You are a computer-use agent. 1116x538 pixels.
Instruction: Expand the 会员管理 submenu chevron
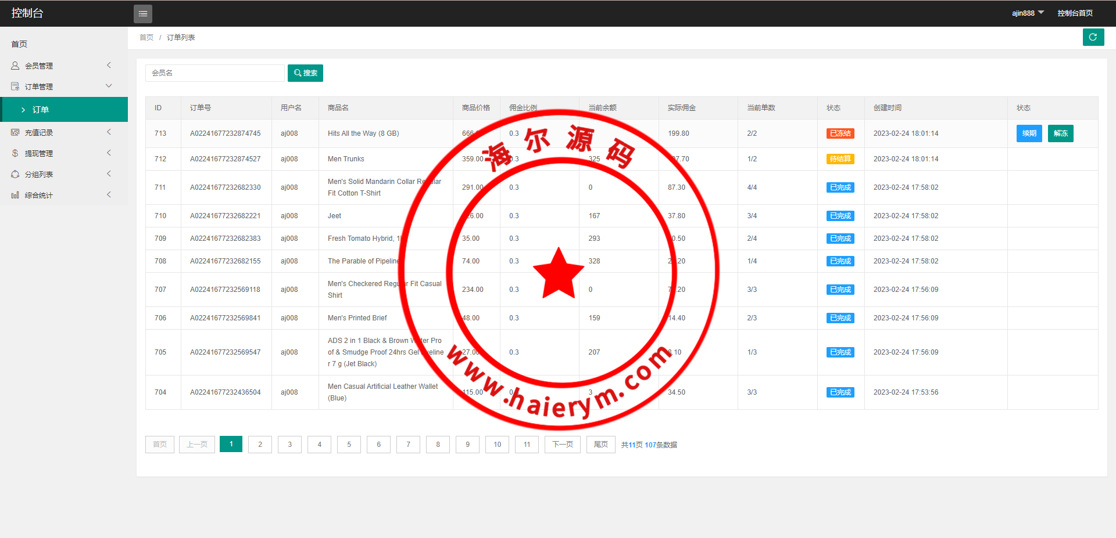(x=109, y=66)
